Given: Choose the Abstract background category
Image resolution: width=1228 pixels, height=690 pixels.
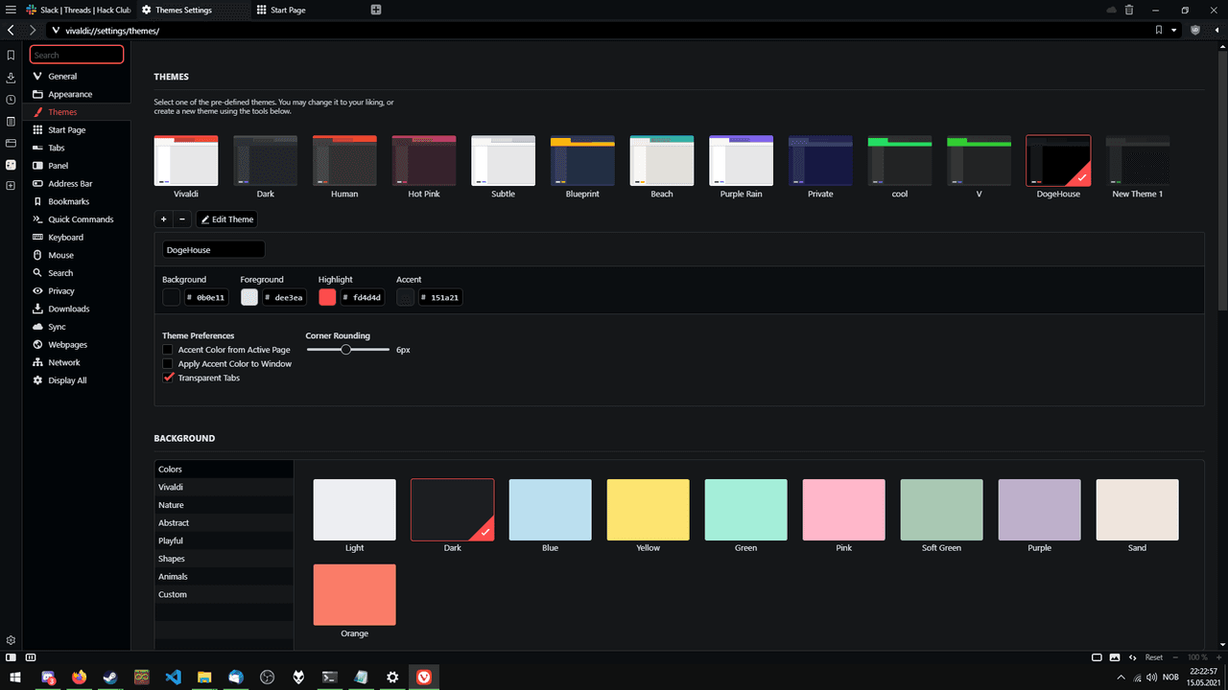Looking at the screenshot, I should click(224, 523).
